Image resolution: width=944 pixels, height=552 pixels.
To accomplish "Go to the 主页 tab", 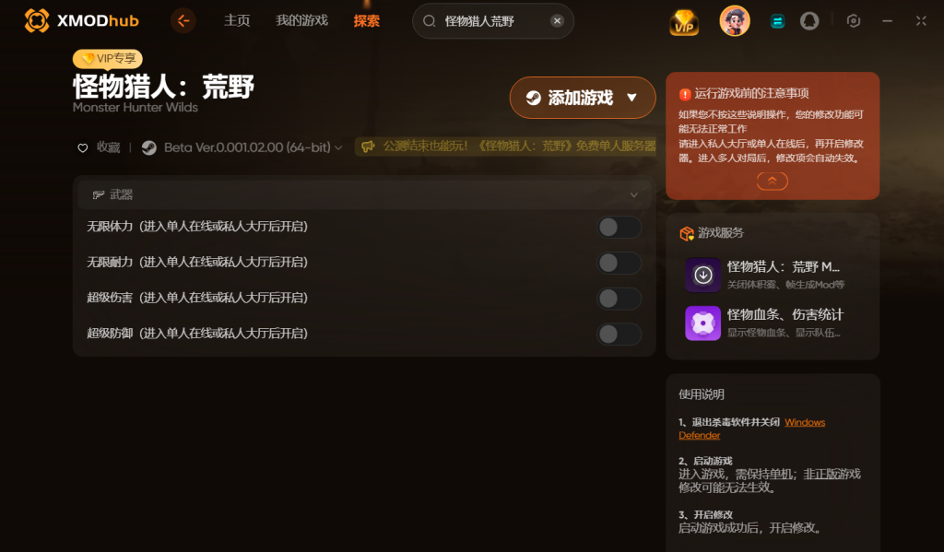I will click(x=237, y=21).
